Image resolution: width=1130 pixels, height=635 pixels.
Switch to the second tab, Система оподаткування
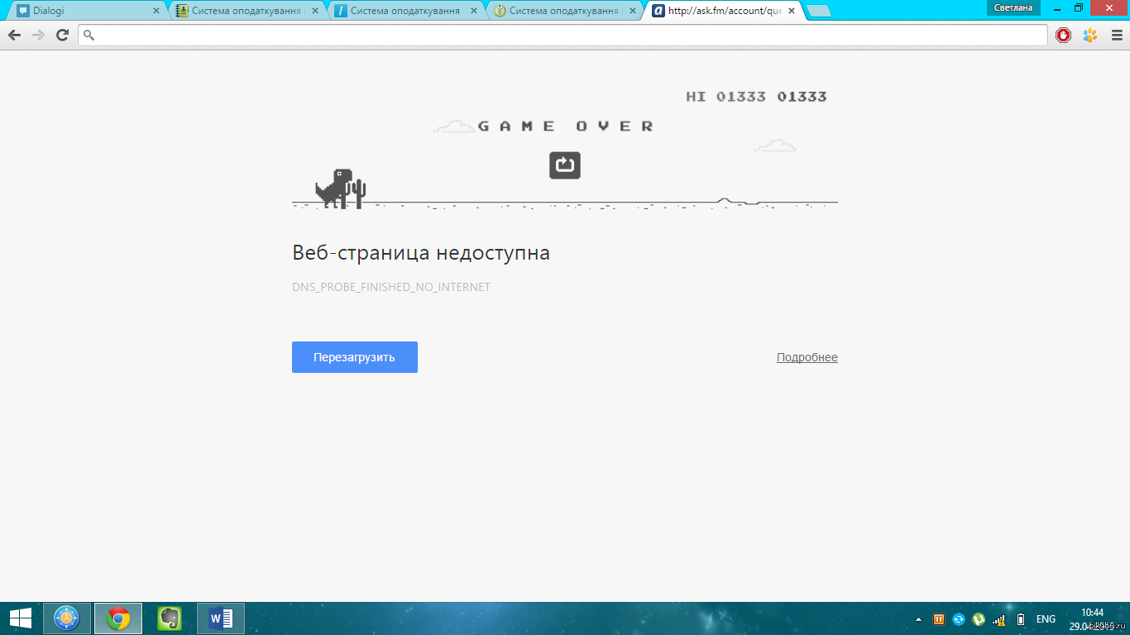(247, 11)
